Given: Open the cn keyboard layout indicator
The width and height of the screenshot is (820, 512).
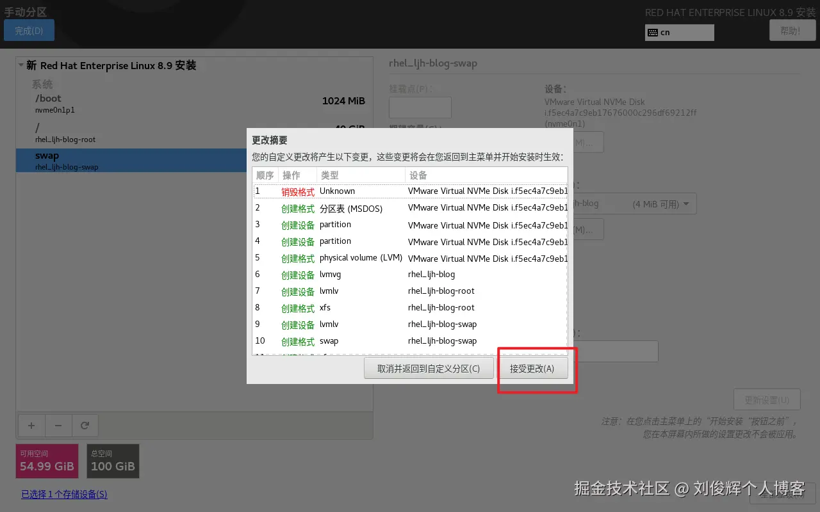Looking at the screenshot, I should [x=679, y=33].
